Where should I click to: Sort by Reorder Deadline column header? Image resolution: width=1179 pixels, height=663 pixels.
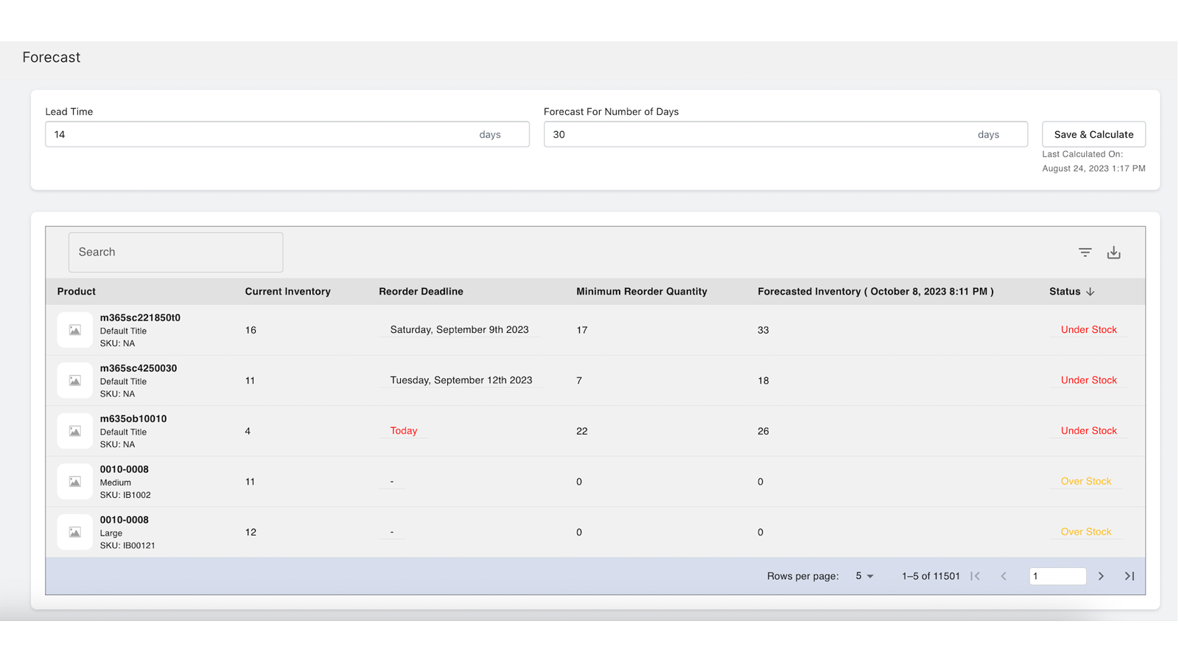tap(421, 292)
